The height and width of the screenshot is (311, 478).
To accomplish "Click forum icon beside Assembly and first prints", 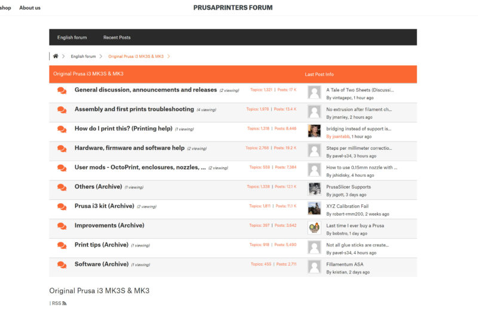I will click(62, 110).
